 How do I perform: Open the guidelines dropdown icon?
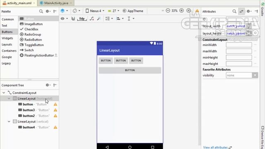click(x=131, y=19)
